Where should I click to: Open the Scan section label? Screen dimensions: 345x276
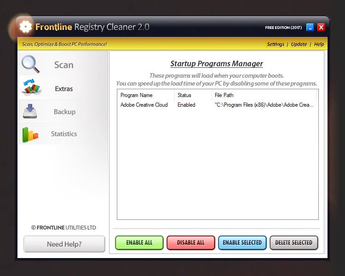(64, 65)
